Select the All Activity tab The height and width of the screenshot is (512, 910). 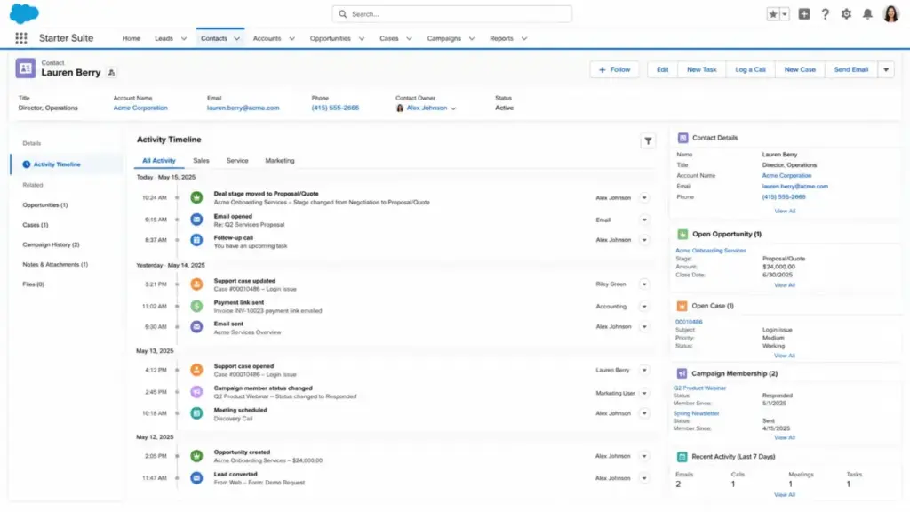[159, 161]
